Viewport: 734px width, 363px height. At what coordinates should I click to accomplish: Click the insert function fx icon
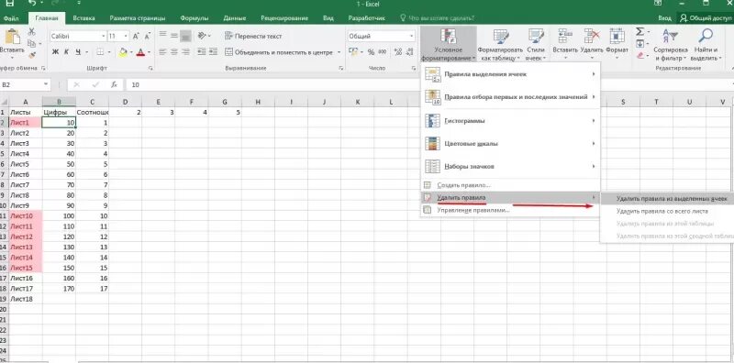tap(114, 84)
